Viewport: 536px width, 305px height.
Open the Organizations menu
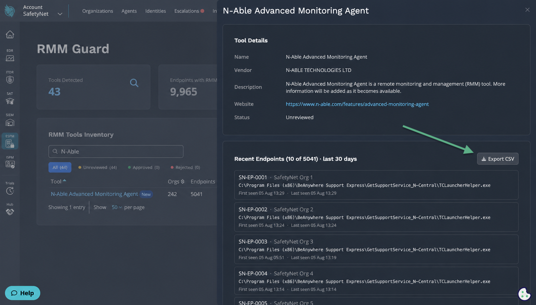coord(98,11)
